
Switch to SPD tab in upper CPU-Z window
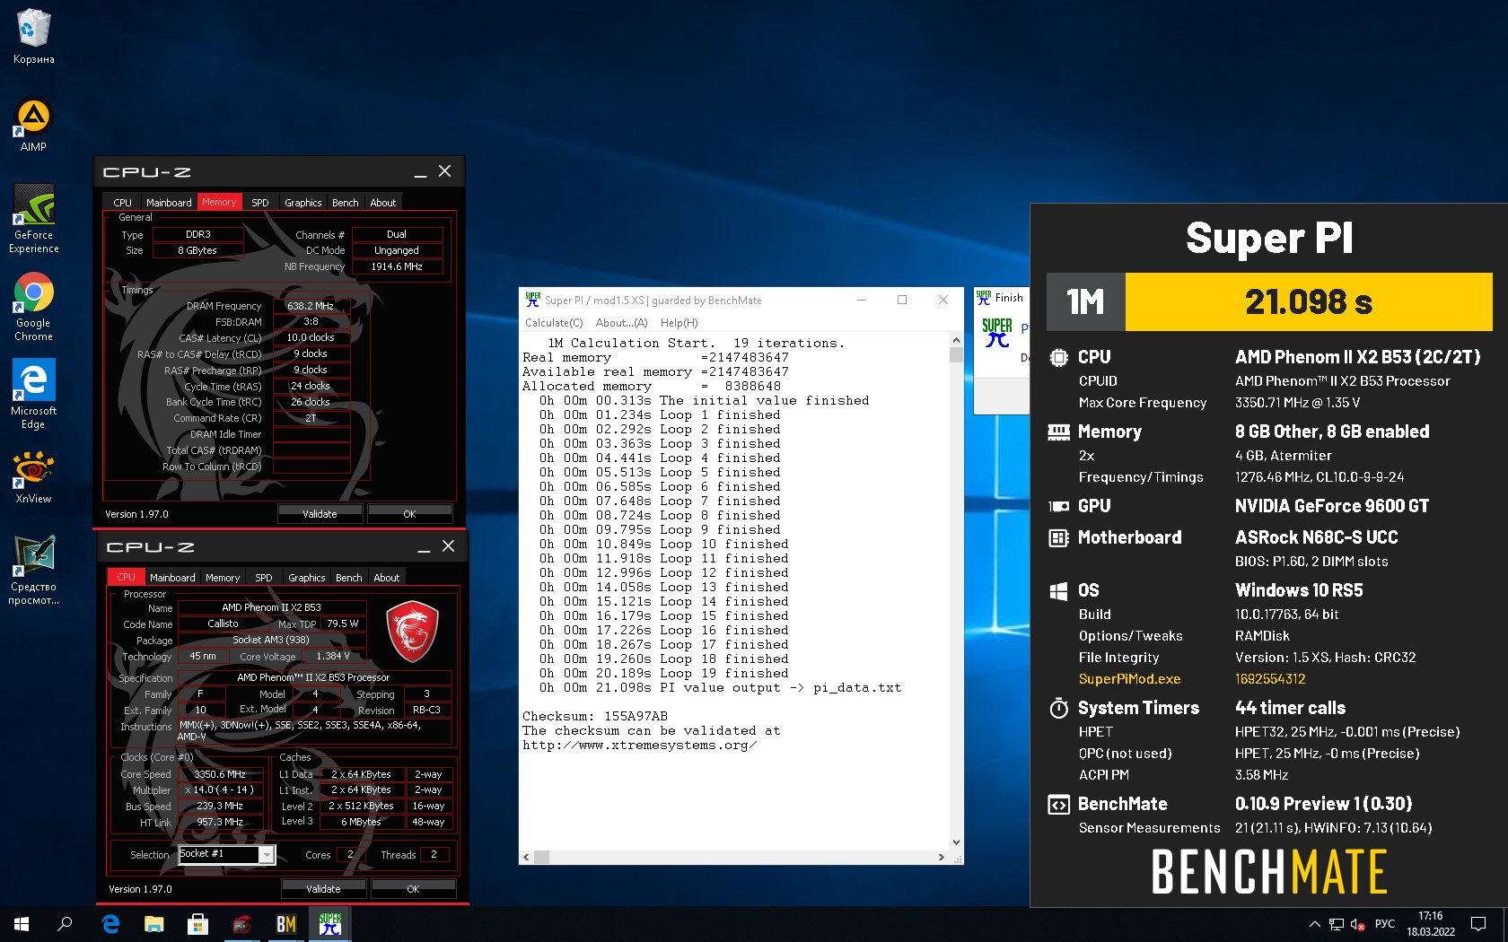pyautogui.click(x=260, y=203)
